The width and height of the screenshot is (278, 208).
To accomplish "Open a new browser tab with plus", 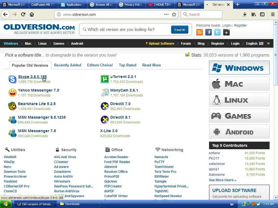I will (x=237, y=5).
